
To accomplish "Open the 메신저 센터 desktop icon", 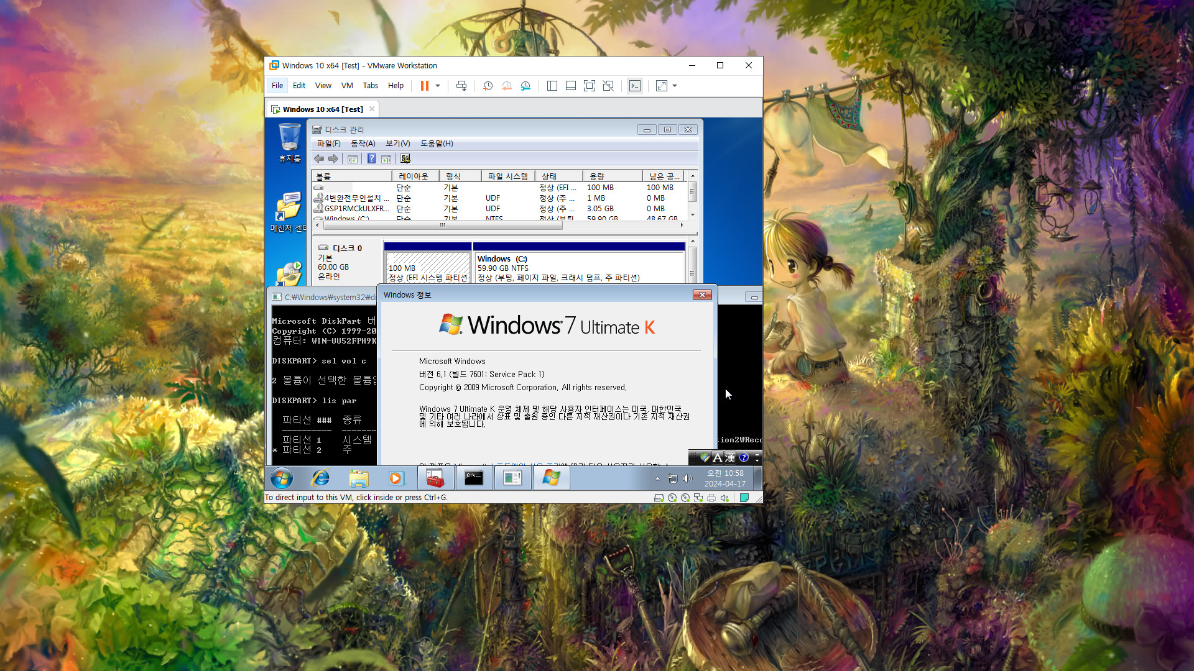I will click(x=289, y=212).
